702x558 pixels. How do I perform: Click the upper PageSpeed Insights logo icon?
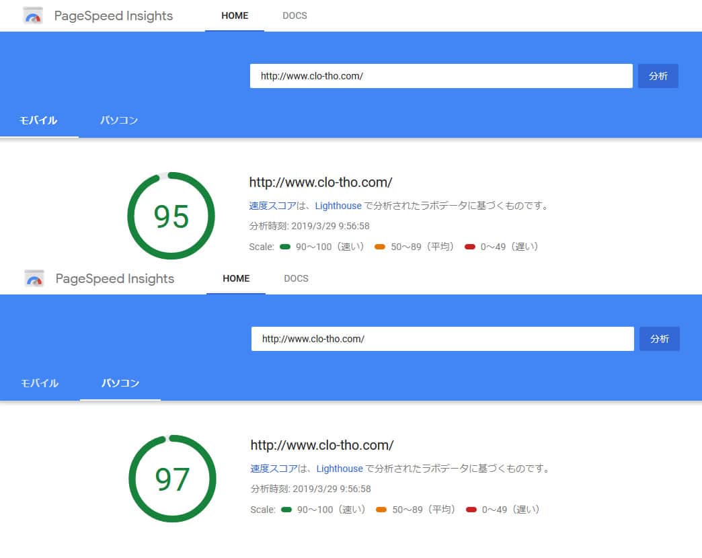(x=33, y=15)
